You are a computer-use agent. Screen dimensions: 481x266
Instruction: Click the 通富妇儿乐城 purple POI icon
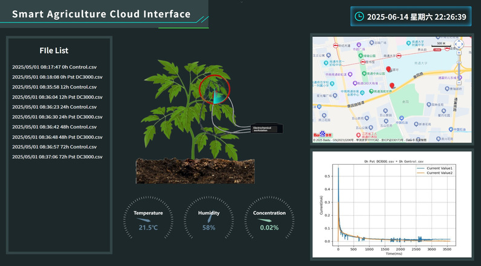tap(459, 78)
